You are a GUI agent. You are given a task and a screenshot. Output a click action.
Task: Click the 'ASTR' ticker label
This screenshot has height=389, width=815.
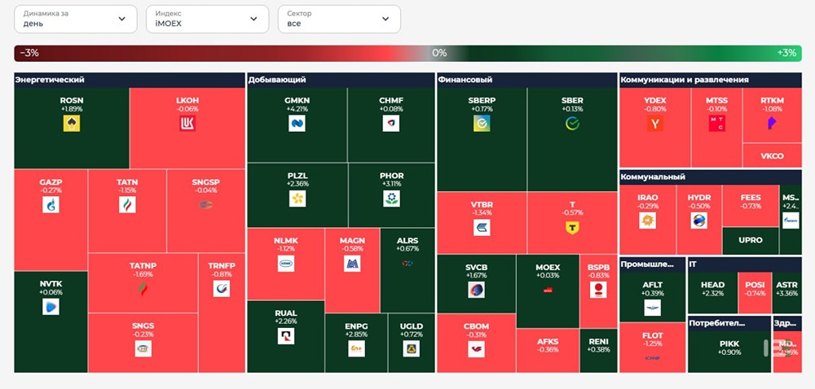[x=786, y=285]
